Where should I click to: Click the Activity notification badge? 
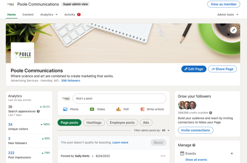(x=79, y=14)
